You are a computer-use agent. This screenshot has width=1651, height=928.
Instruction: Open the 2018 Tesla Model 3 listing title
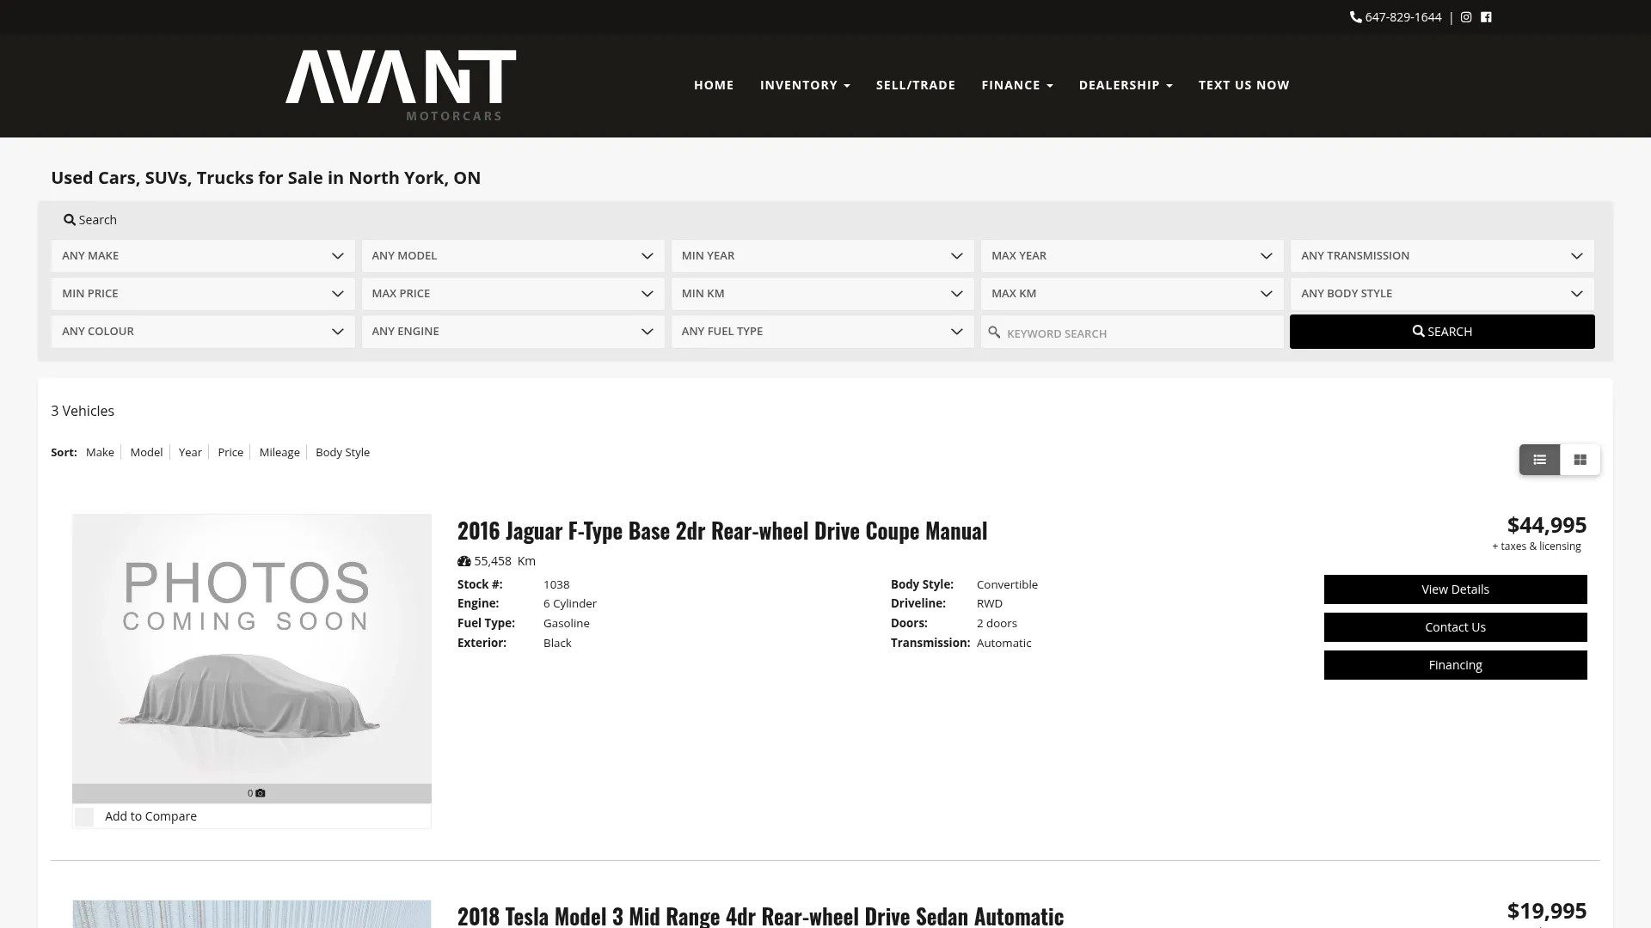(x=760, y=916)
